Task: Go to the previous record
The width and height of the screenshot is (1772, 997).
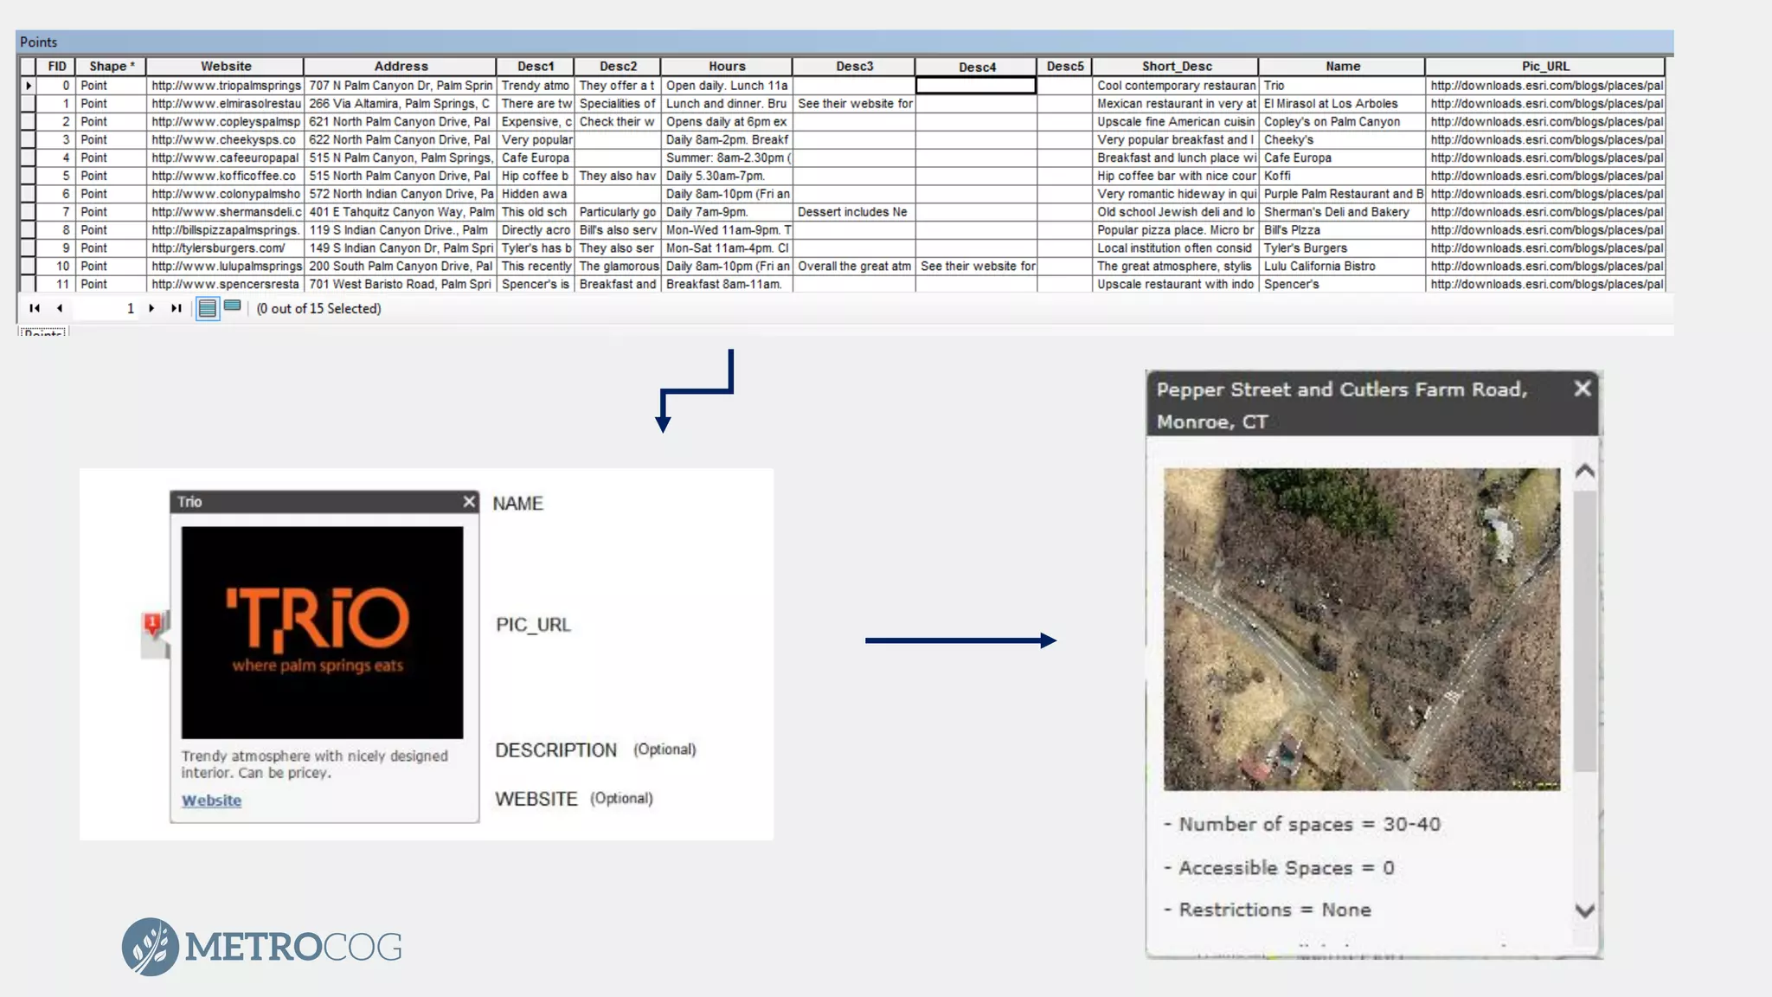Action: (x=60, y=308)
